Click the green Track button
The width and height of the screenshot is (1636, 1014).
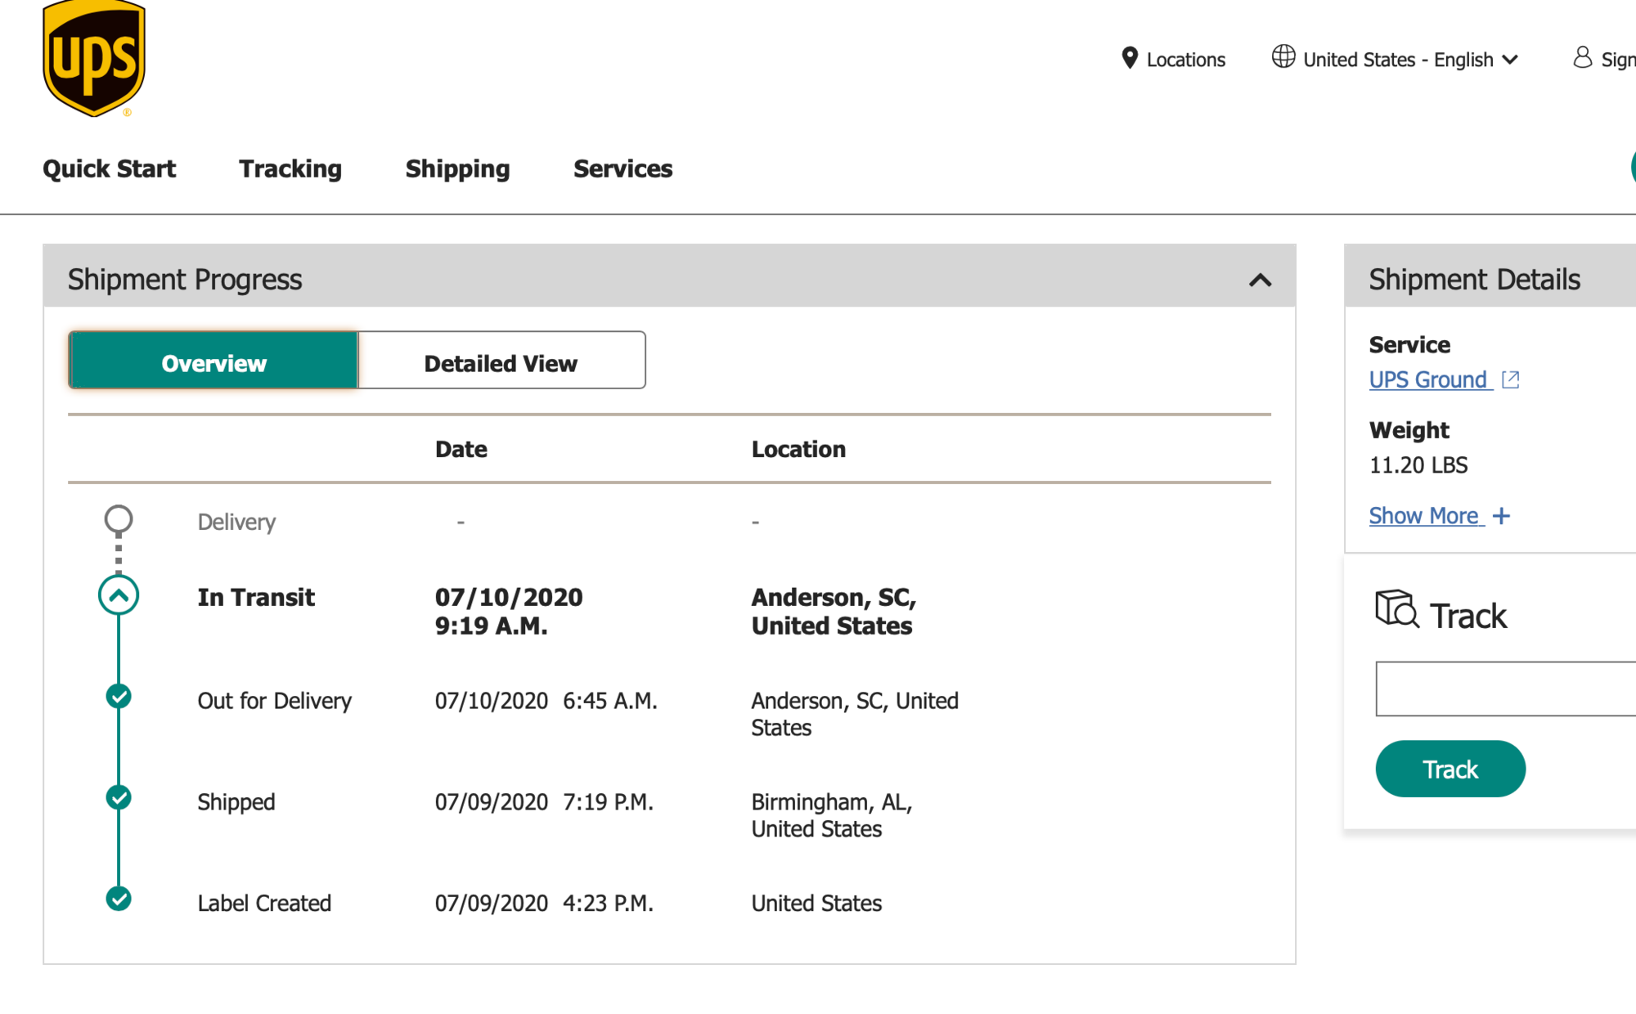(1450, 769)
